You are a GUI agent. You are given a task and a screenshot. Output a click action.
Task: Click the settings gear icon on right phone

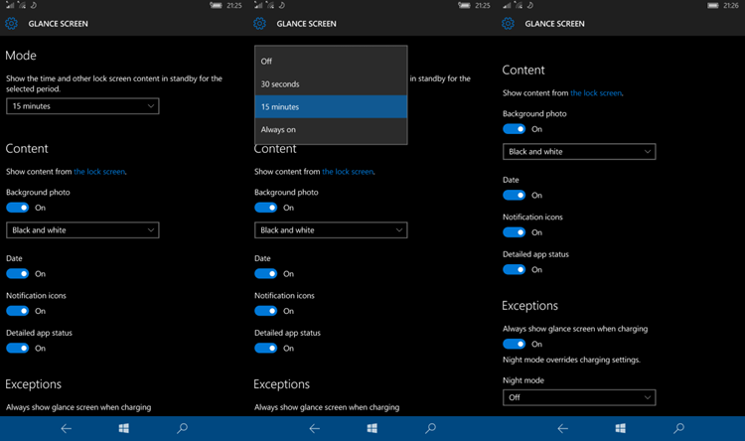click(x=508, y=23)
